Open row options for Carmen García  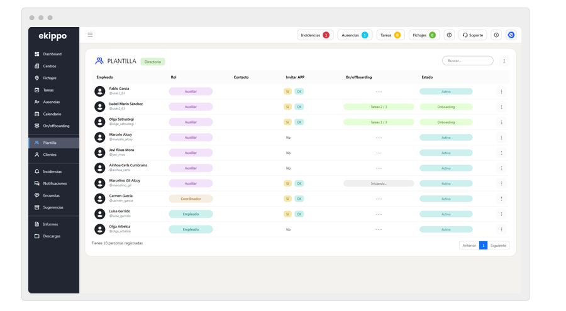(x=501, y=199)
